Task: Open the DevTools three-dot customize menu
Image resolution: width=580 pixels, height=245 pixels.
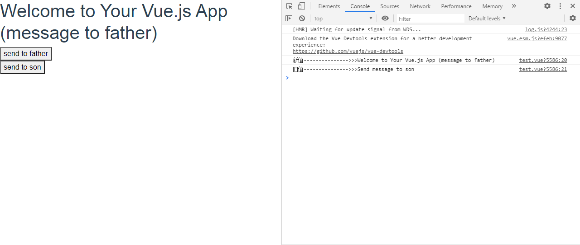Action: coord(560,6)
